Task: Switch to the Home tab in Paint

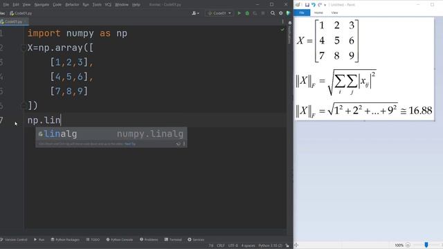Action: 318,12
